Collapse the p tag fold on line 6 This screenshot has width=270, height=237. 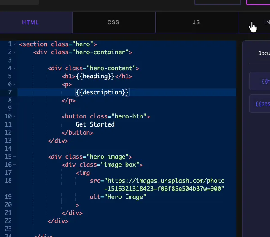15,85
